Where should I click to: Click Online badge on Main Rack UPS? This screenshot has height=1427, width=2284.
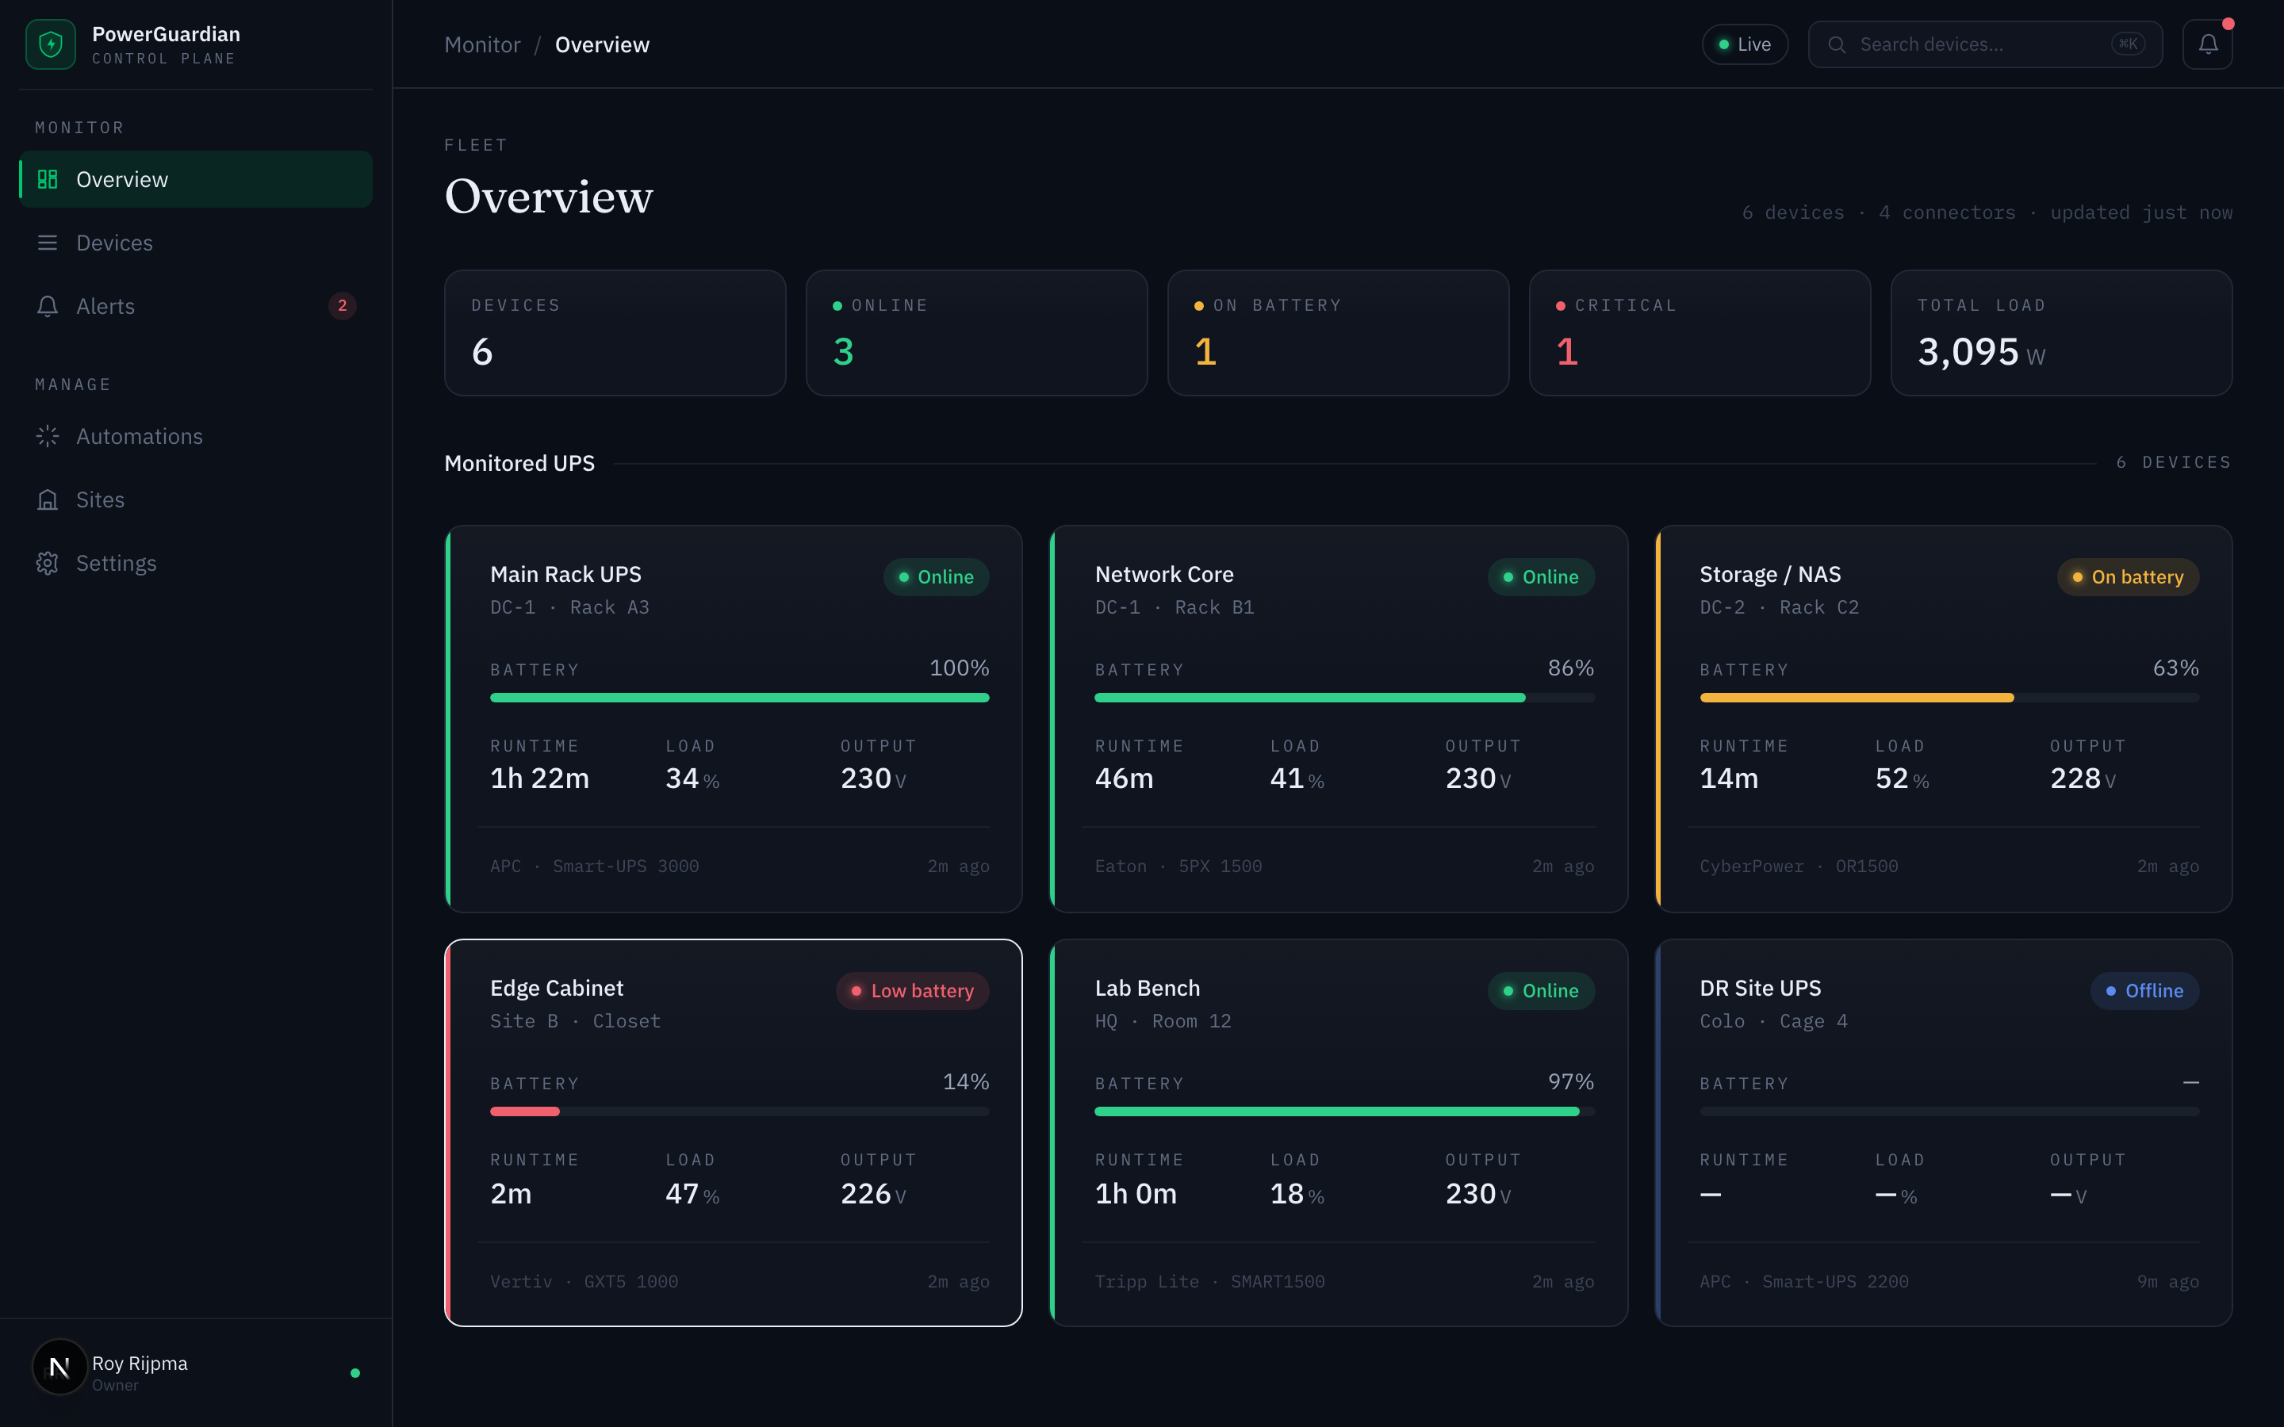(x=937, y=576)
